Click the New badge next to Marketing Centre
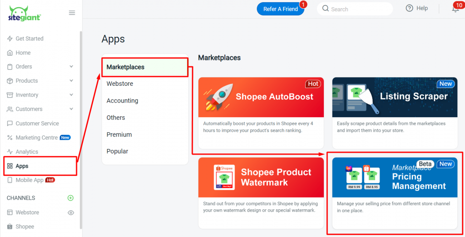465x237 pixels. 65,138
